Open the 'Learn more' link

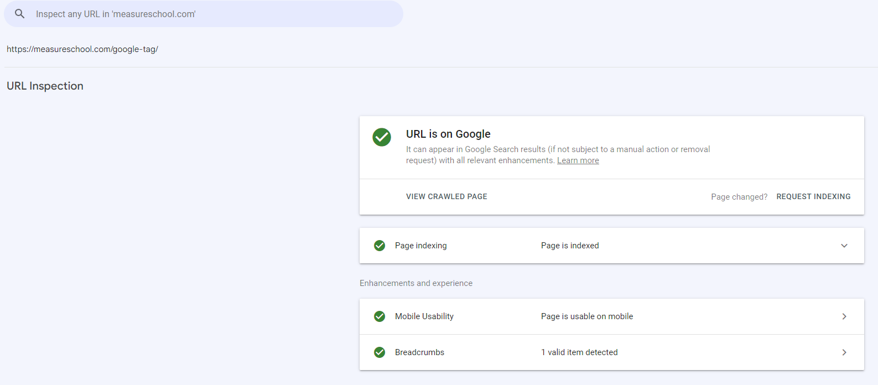click(x=578, y=160)
